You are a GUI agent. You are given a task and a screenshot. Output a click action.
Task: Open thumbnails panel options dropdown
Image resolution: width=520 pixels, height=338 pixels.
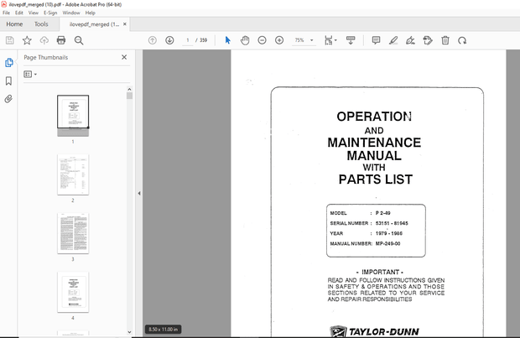[30, 75]
